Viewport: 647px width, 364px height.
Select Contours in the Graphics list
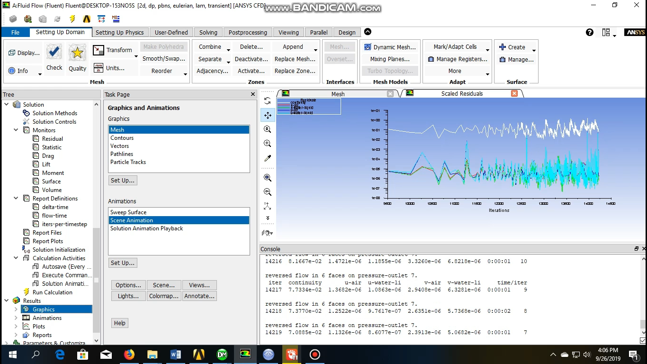[x=122, y=137]
